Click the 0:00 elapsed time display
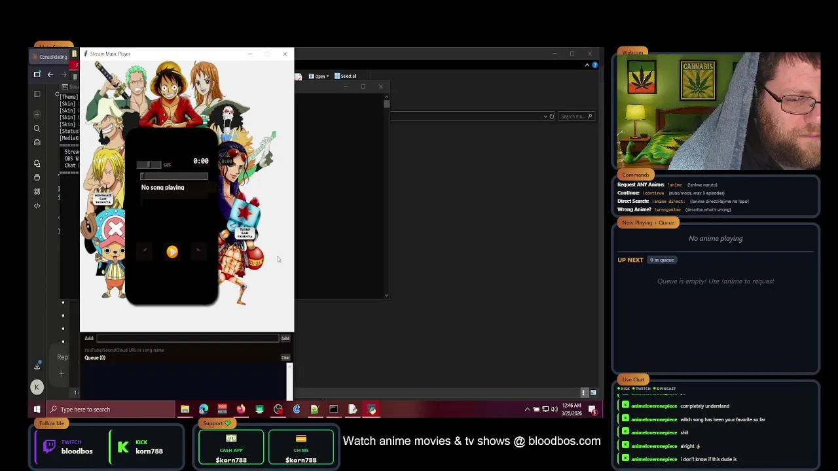The height and width of the screenshot is (471, 838). 200,161
